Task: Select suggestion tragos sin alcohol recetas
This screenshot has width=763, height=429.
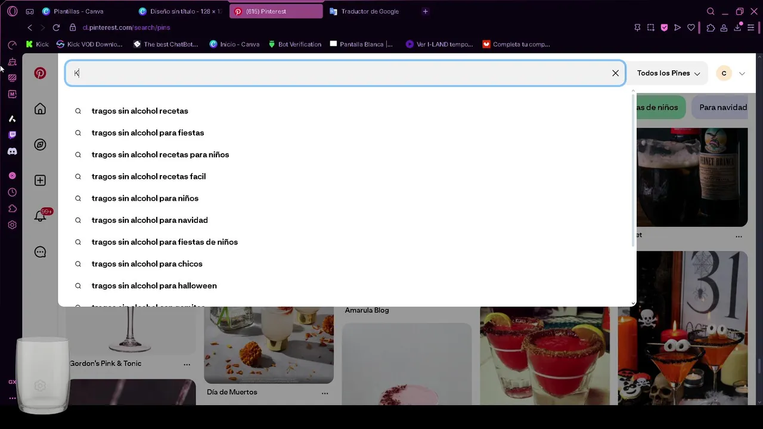Action: coord(140,111)
